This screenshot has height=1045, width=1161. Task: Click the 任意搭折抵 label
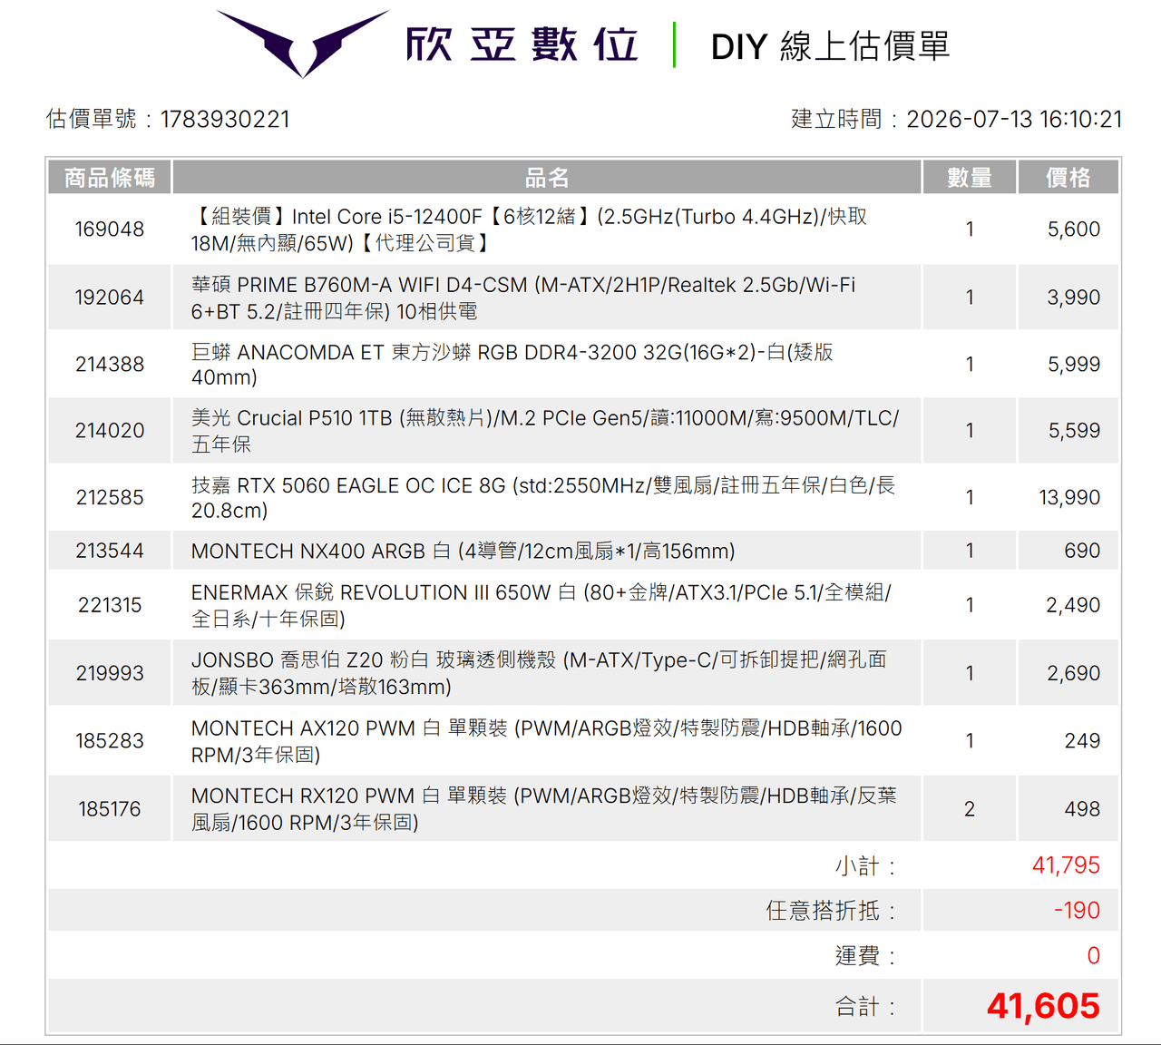[x=832, y=911]
